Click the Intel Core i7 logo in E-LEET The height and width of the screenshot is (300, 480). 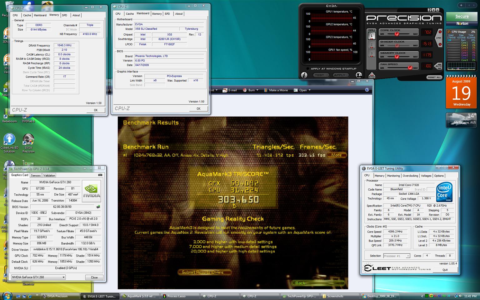tap(444, 192)
